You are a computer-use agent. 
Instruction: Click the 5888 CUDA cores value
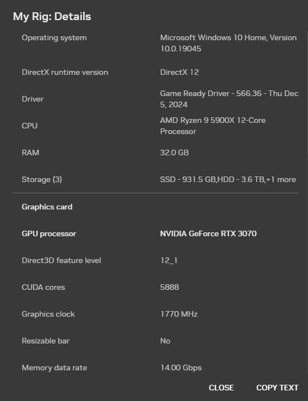tap(170, 287)
